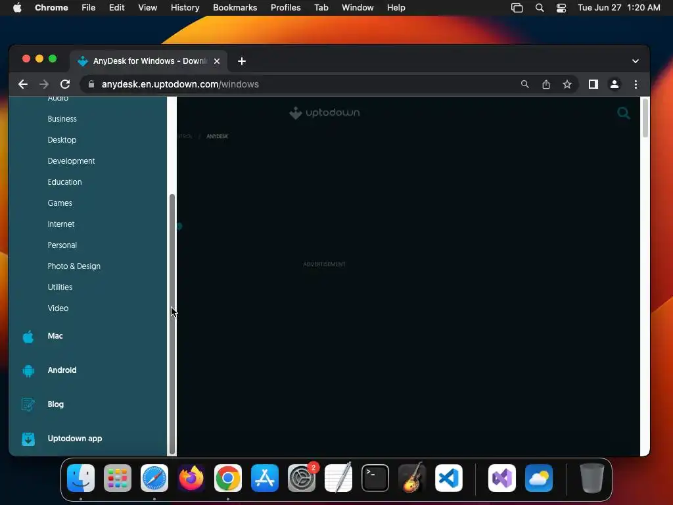Select the Video category
The width and height of the screenshot is (673, 505).
coord(58,308)
